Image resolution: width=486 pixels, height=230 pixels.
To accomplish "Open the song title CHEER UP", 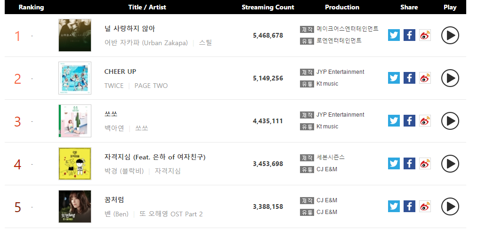I will pos(120,71).
